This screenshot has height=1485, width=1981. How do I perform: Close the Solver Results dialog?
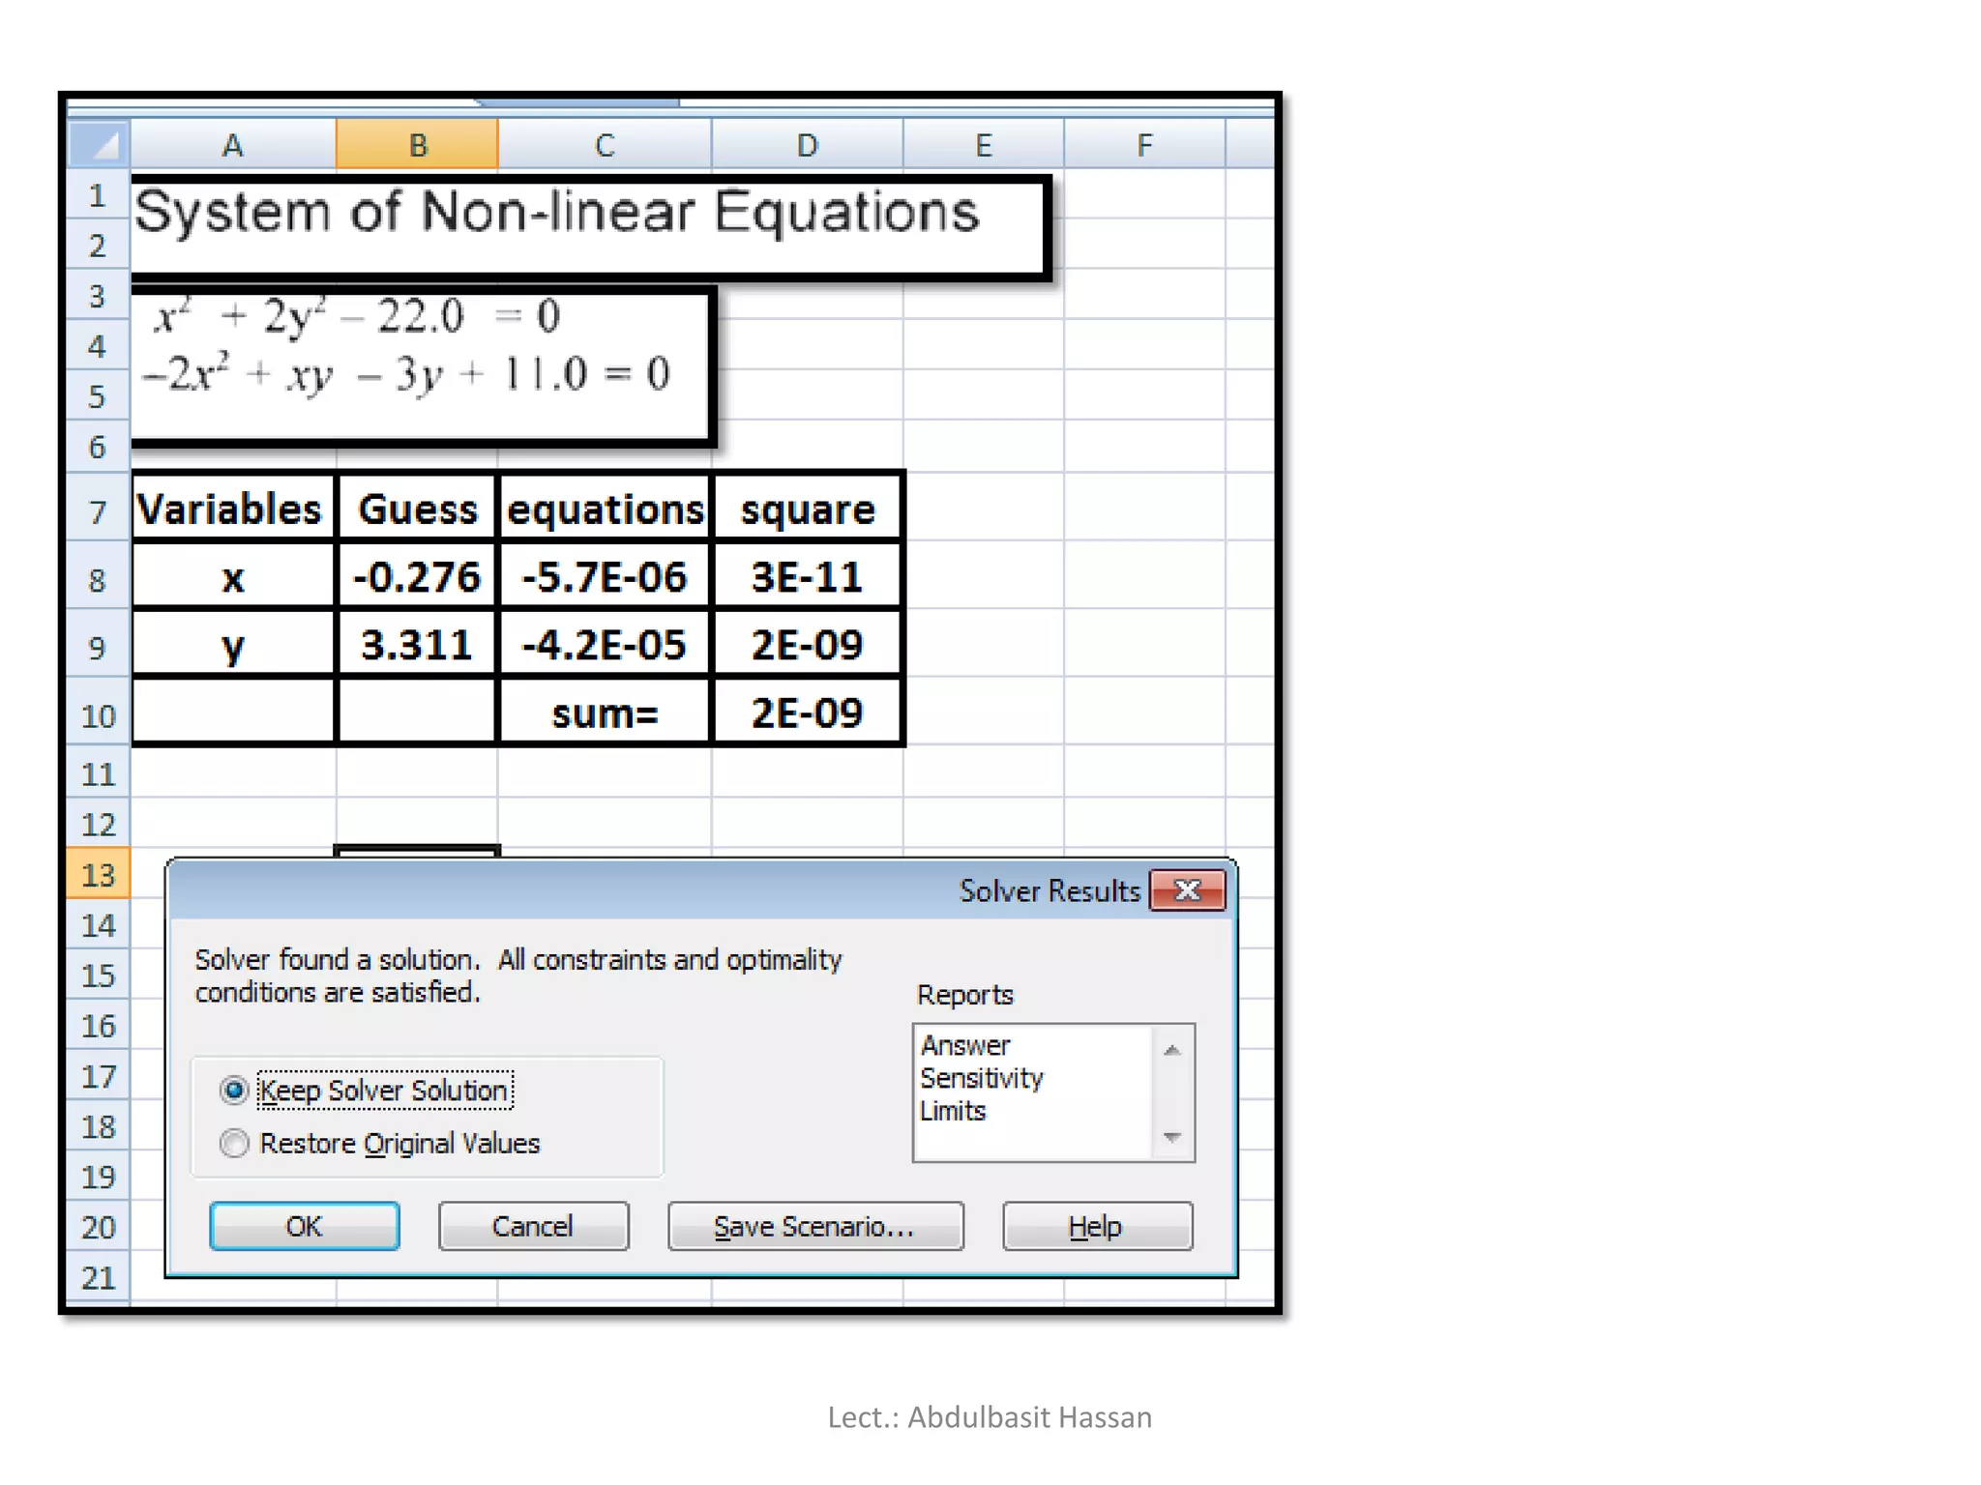coord(1187,890)
